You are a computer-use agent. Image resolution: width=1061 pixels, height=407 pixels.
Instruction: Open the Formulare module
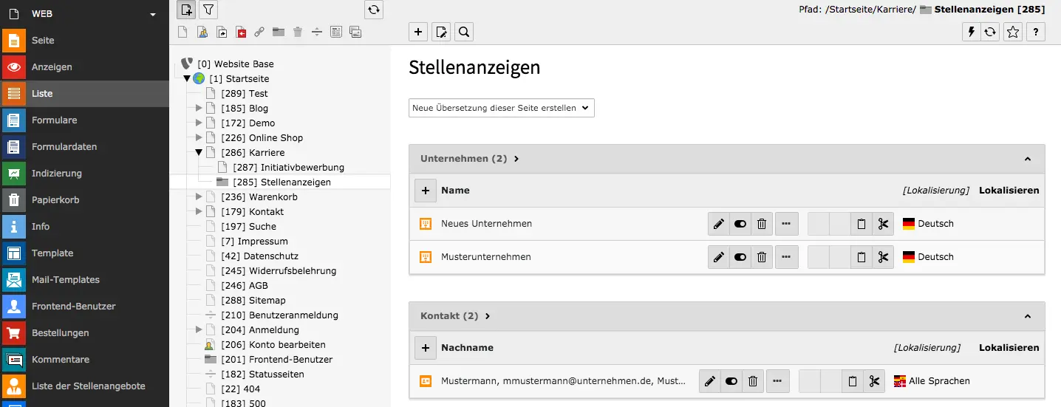(x=54, y=120)
